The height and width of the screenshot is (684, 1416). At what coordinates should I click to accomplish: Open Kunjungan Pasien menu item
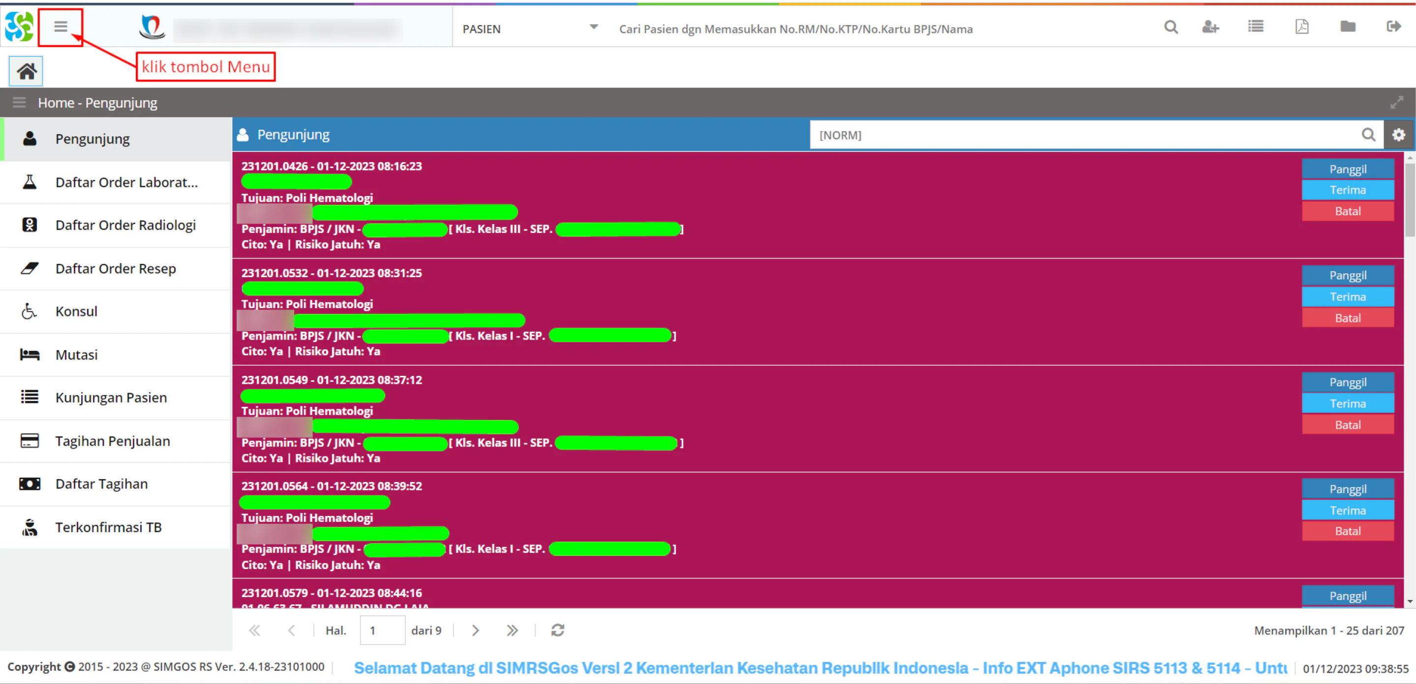click(116, 398)
